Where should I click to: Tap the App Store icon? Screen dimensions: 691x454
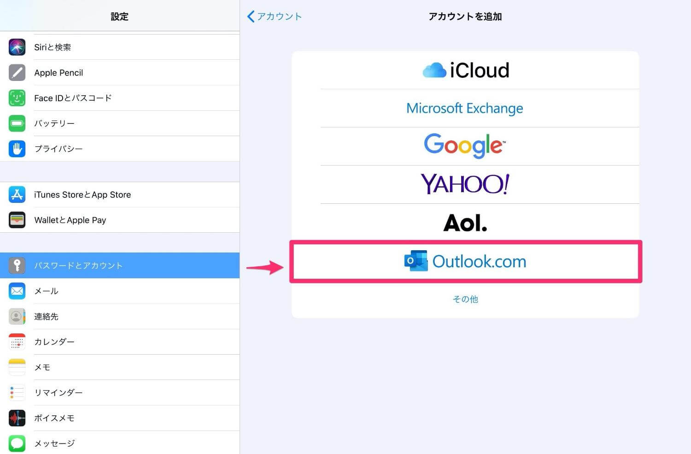(17, 195)
